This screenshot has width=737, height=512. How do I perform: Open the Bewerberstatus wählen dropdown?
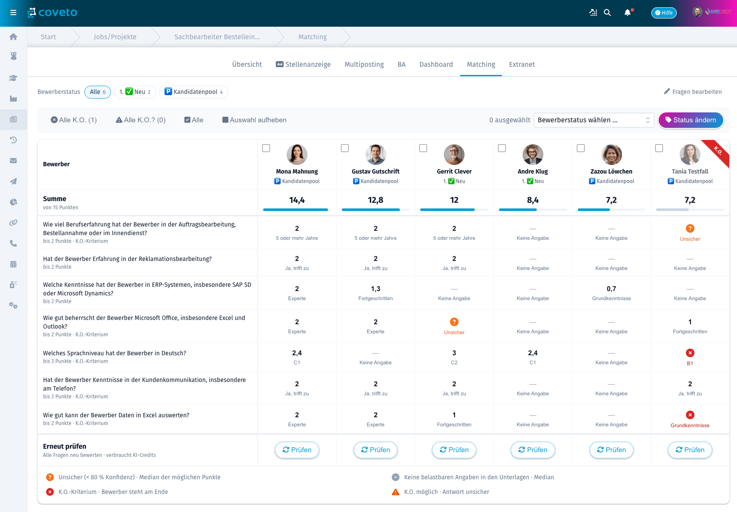coord(594,120)
